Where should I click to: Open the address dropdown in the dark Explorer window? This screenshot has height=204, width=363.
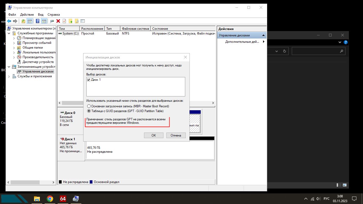277,51
